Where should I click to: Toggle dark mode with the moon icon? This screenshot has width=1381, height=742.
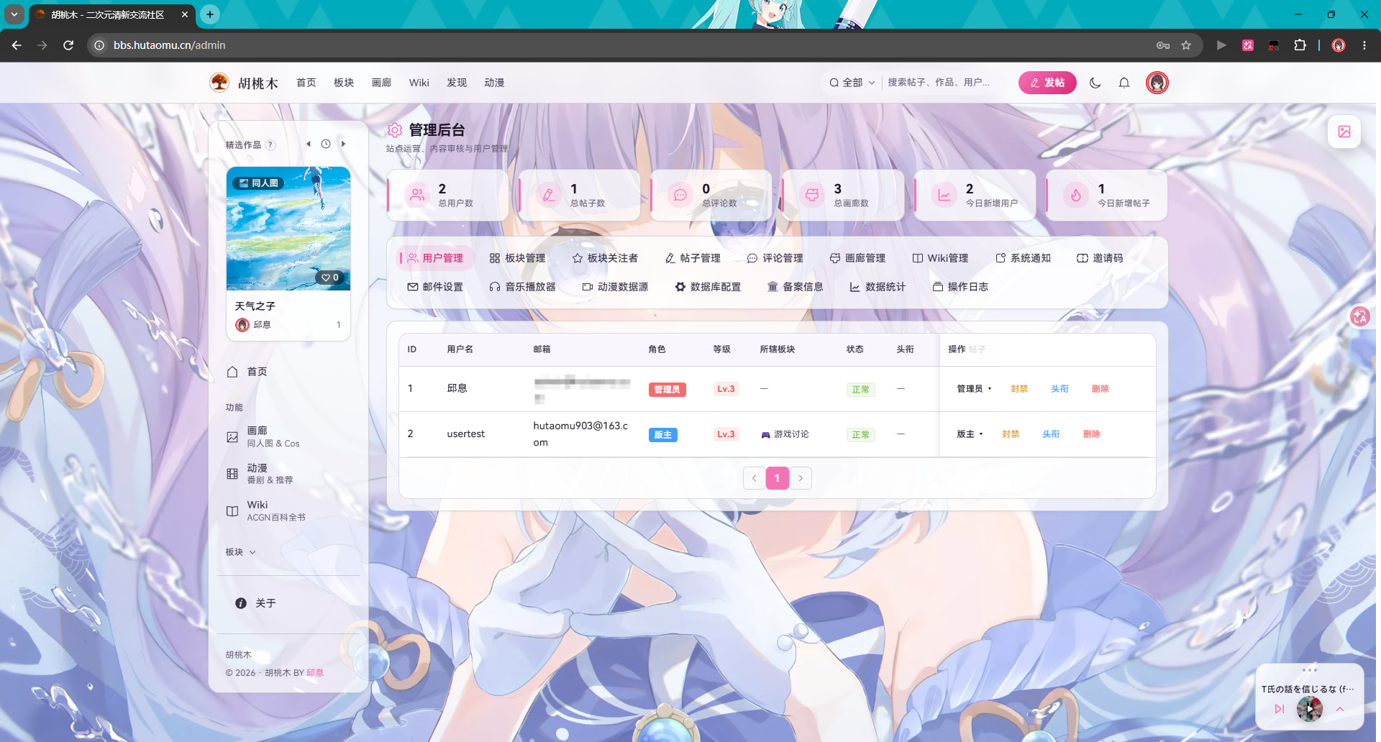(x=1095, y=83)
